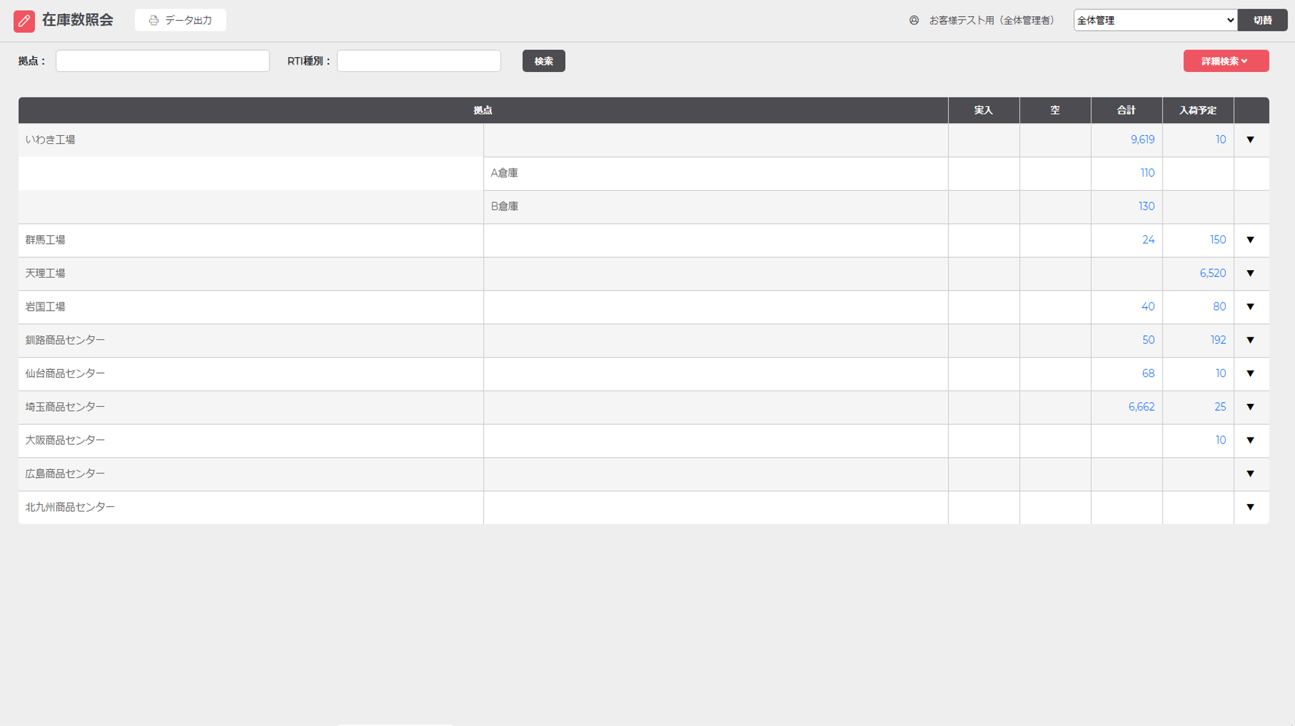Select the 釧路商品センター row label
The width and height of the screenshot is (1295, 726).
pyautogui.click(x=65, y=340)
